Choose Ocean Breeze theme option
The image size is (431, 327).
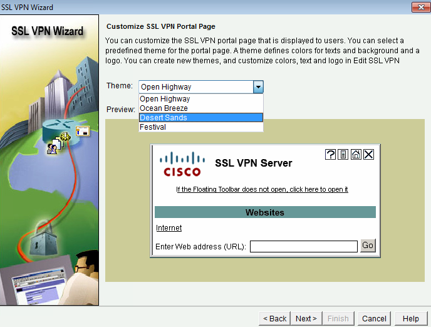click(201, 108)
